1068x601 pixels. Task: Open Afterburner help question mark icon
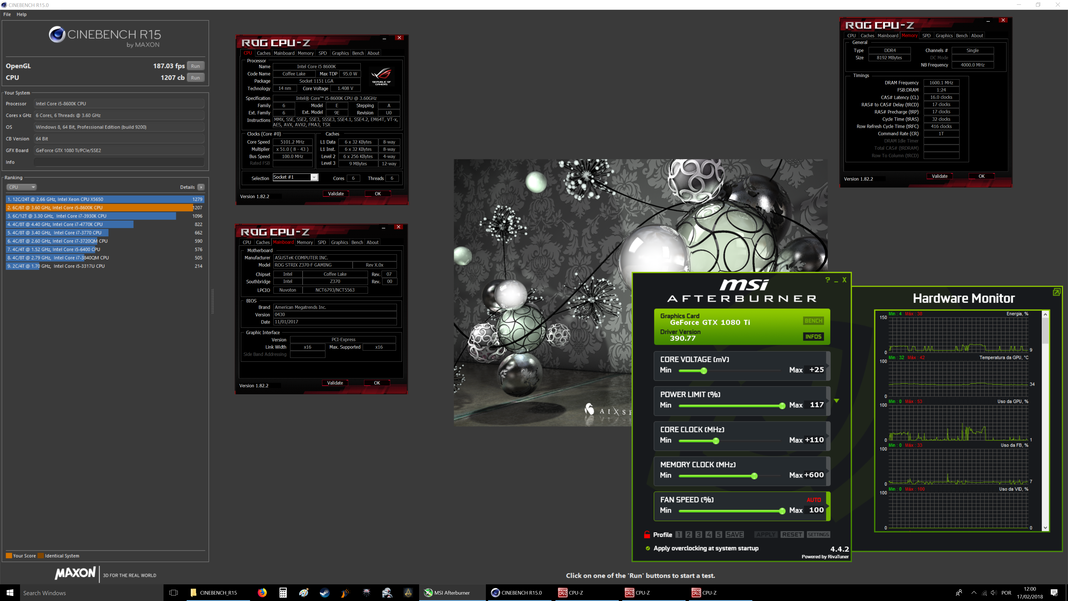827,280
